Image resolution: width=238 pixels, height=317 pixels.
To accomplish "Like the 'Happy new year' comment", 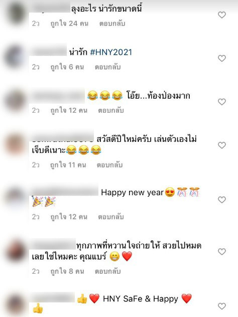I will click(x=221, y=200).
